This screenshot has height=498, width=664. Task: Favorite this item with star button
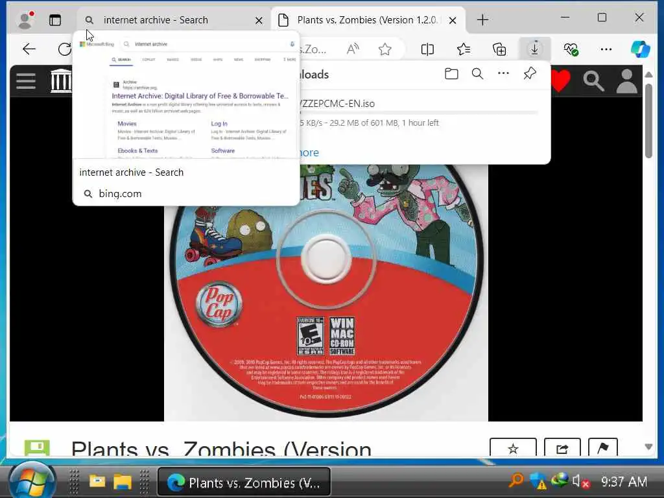pos(513,448)
